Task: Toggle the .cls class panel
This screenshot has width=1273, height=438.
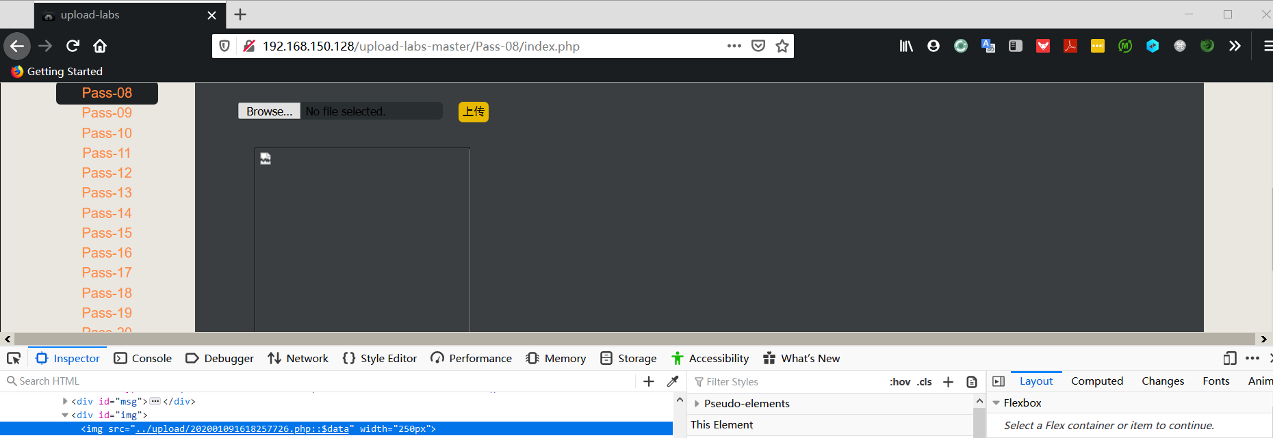Action: coord(925,382)
